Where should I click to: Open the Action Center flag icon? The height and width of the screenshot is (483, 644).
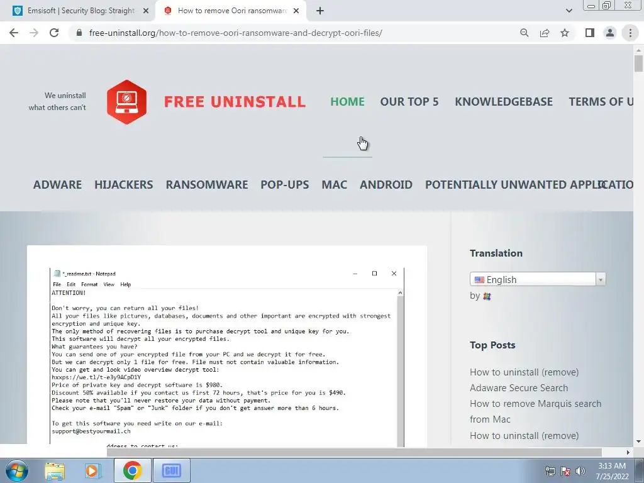point(565,471)
